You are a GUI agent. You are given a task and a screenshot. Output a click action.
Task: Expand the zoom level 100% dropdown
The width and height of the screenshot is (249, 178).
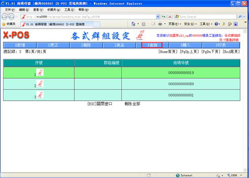pos(236,175)
